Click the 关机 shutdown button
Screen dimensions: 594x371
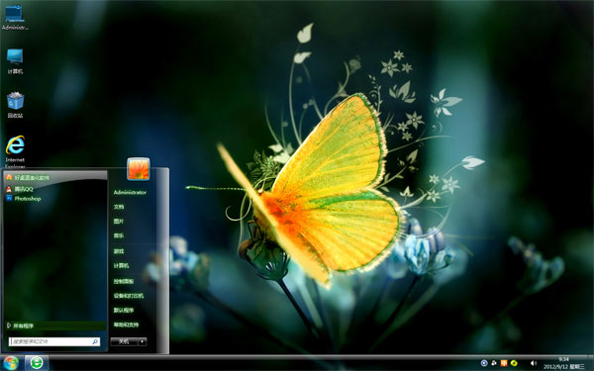click(x=124, y=341)
